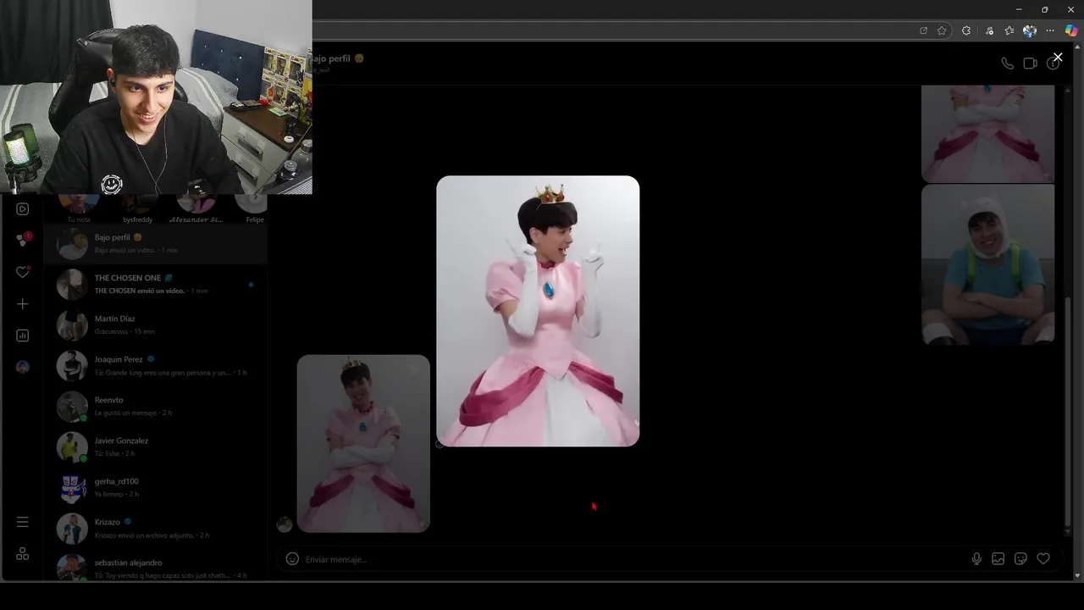Start an audio call in chat

point(1007,64)
